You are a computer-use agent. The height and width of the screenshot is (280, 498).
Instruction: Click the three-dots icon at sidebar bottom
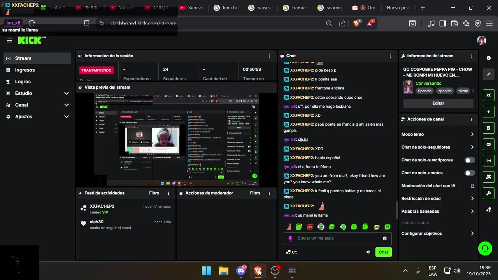pos(489,210)
